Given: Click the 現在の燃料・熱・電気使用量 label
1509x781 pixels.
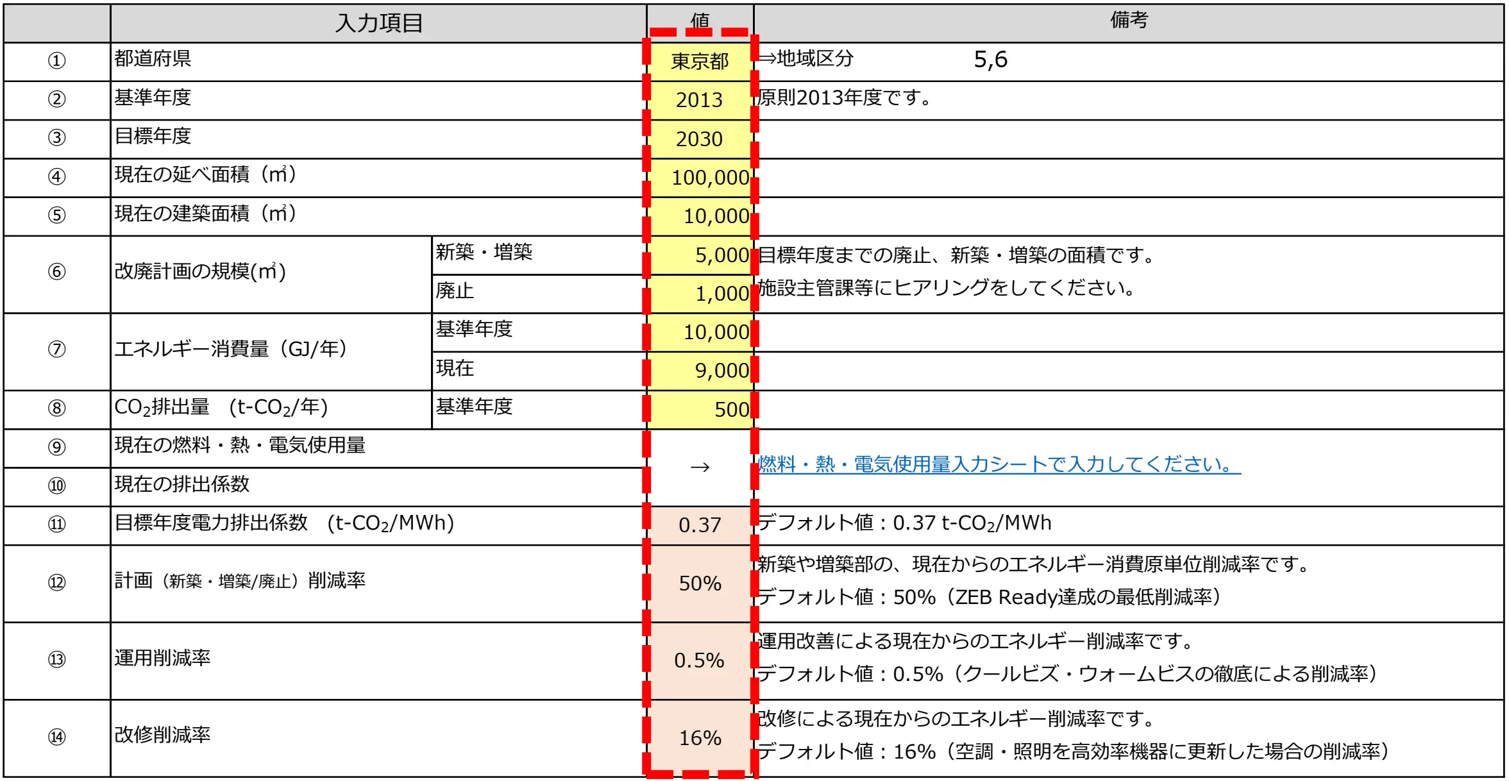Looking at the screenshot, I should (240, 445).
